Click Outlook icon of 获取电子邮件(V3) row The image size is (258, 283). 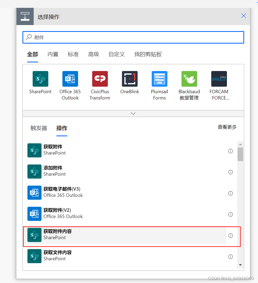click(x=34, y=192)
